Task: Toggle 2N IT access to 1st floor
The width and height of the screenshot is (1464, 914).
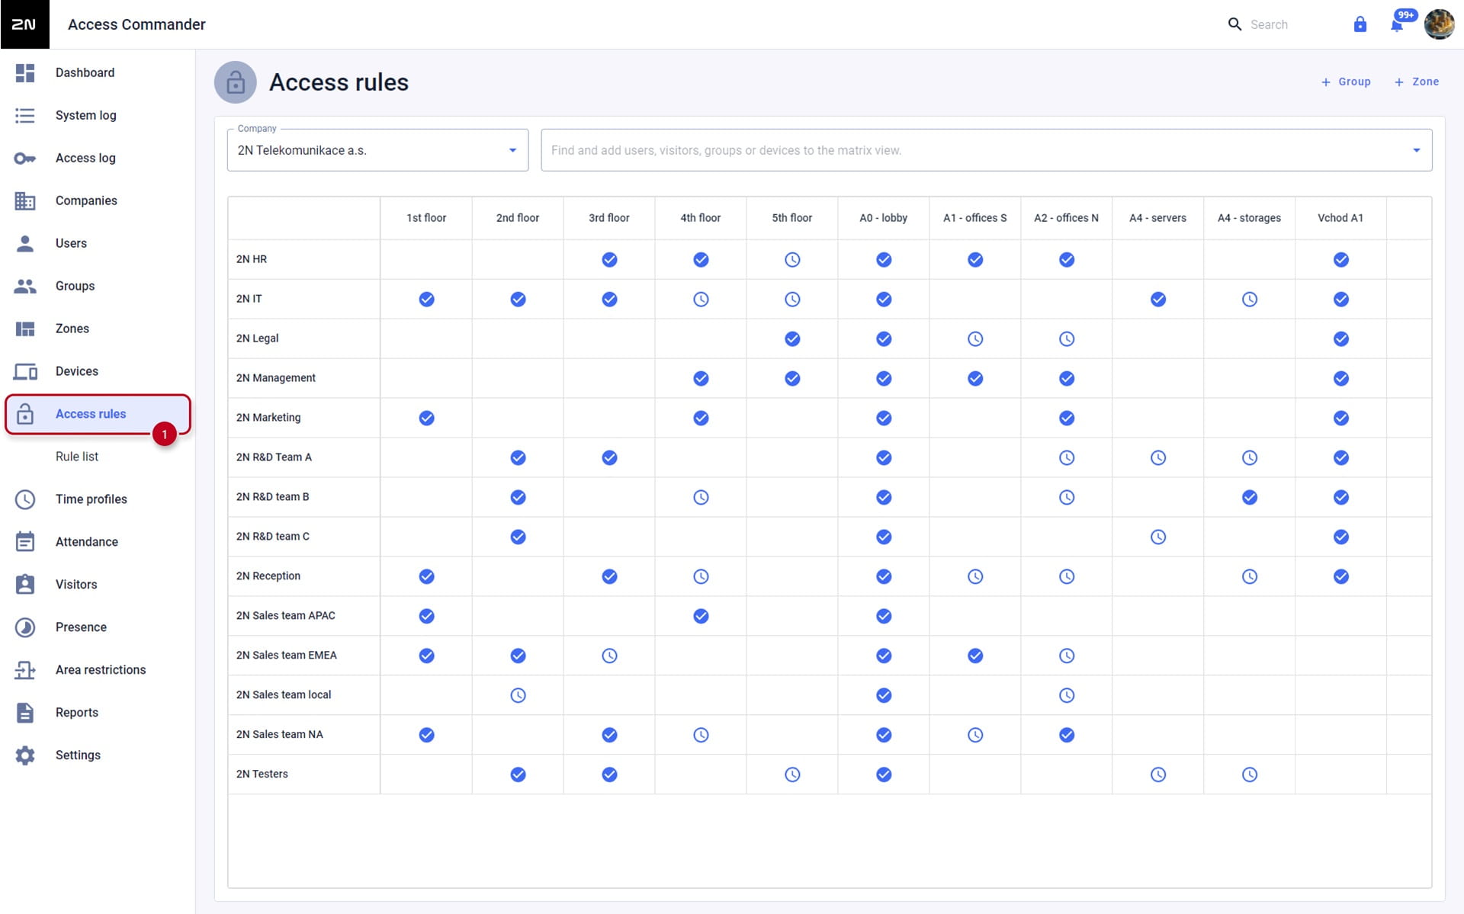Action: coord(426,300)
